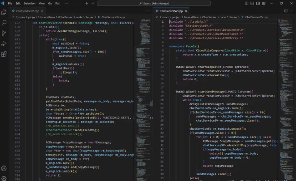The image size is (296, 181).
Task: Open the Accounts menu icon
Action: [4, 168]
